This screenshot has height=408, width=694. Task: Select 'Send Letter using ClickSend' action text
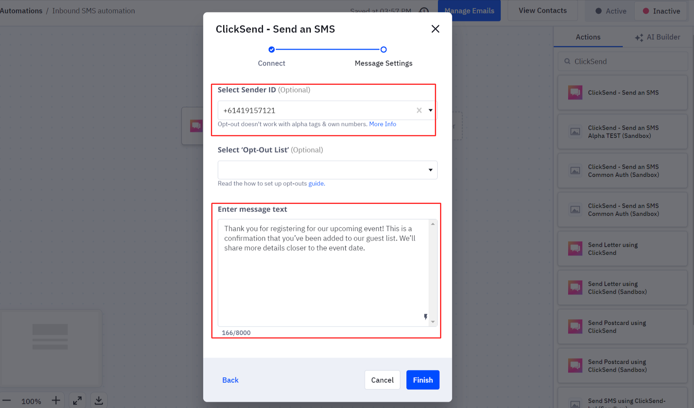[613, 249]
